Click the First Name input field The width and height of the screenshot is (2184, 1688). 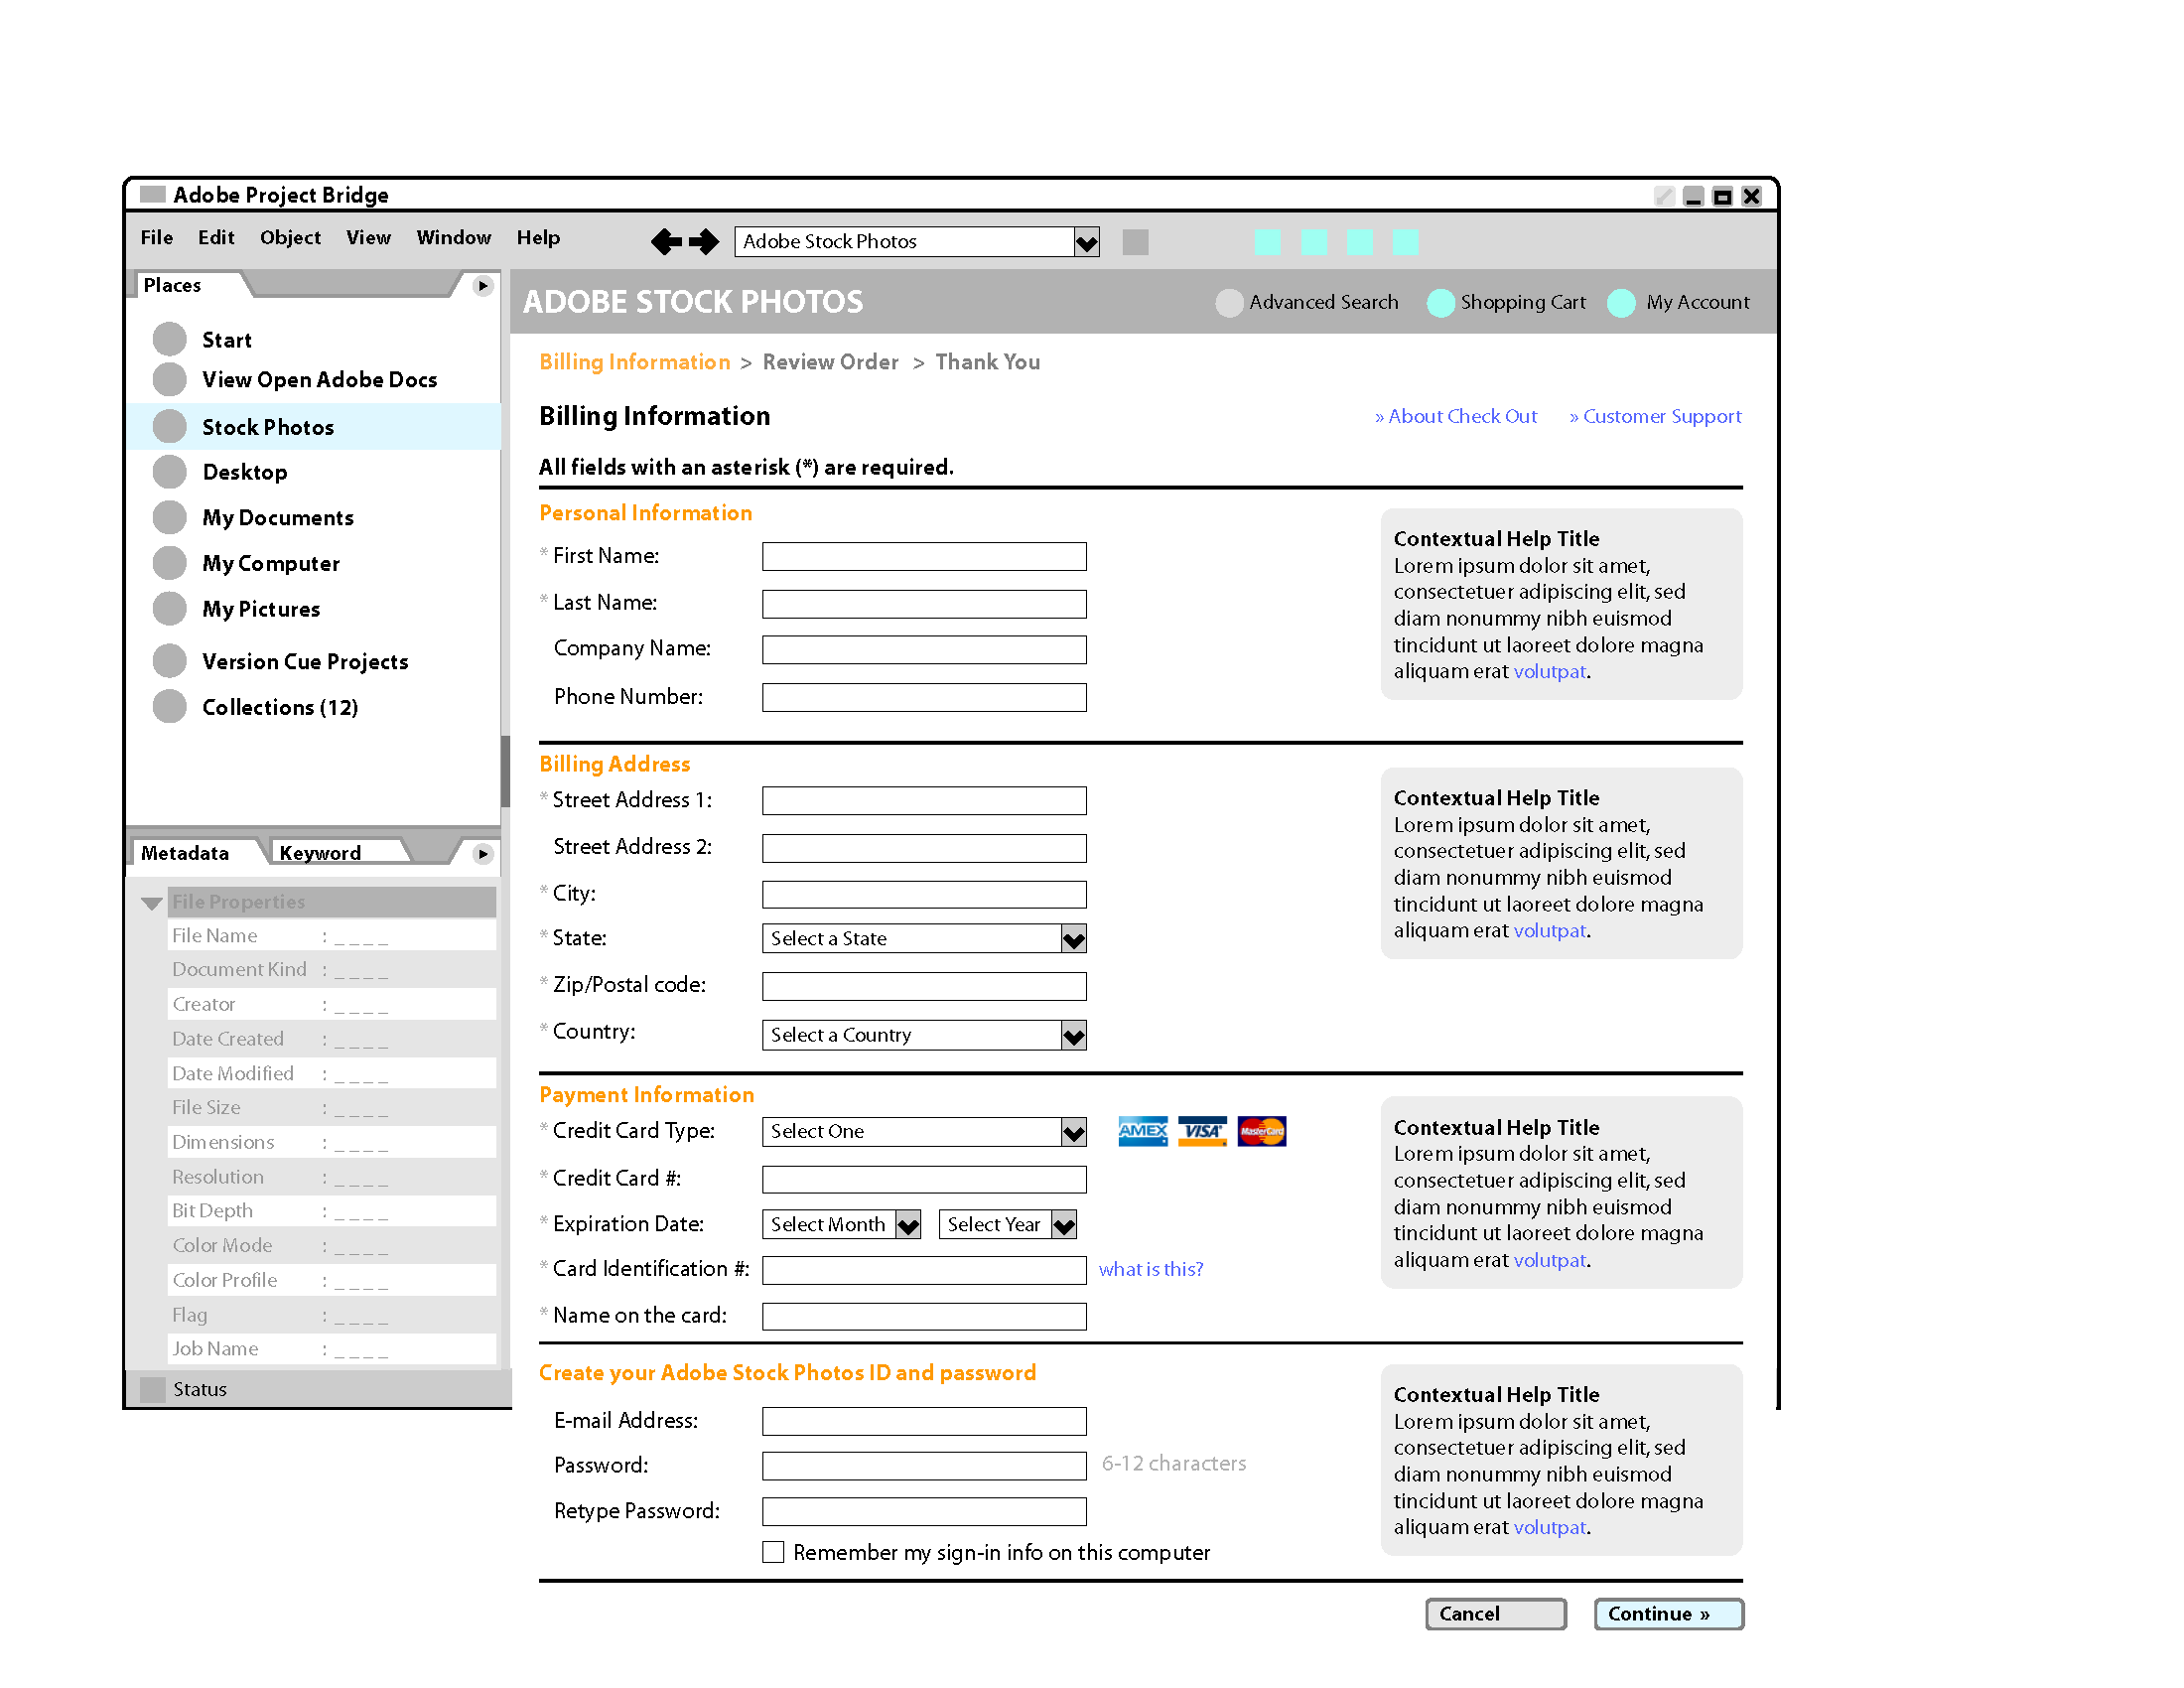click(x=924, y=556)
